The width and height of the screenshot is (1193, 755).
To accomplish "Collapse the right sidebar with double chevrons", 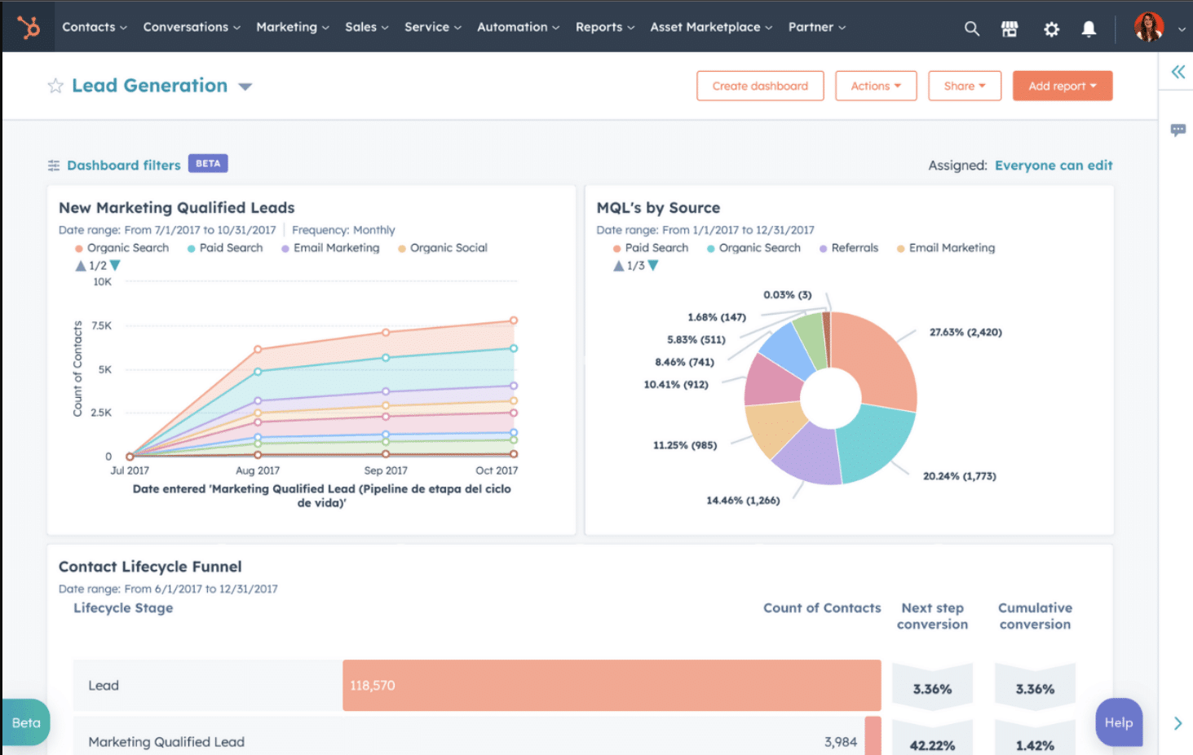I will click(x=1178, y=72).
